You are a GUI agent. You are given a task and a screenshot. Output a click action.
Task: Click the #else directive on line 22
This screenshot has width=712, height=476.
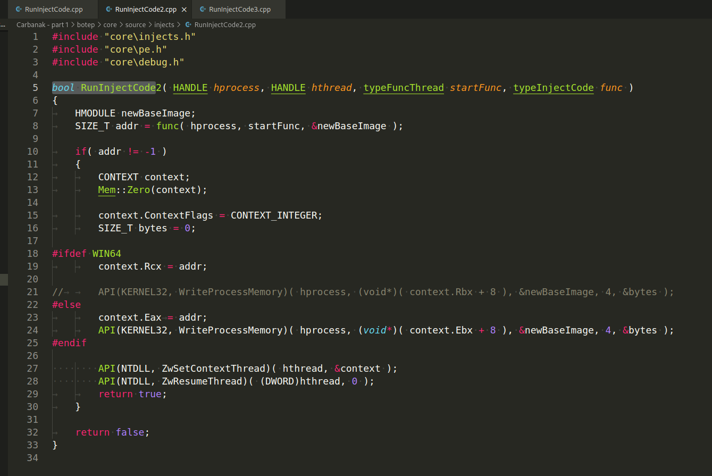click(66, 305)
